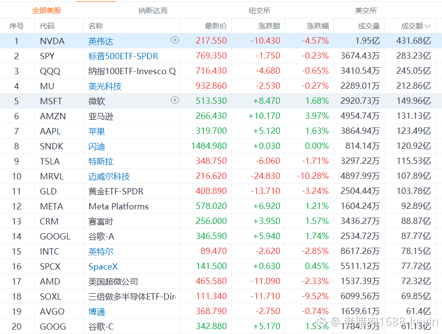Click the SNDK ticker code
Image resolution: width=442 pixels, height=334 pixels.
click(x=51, y=146)
